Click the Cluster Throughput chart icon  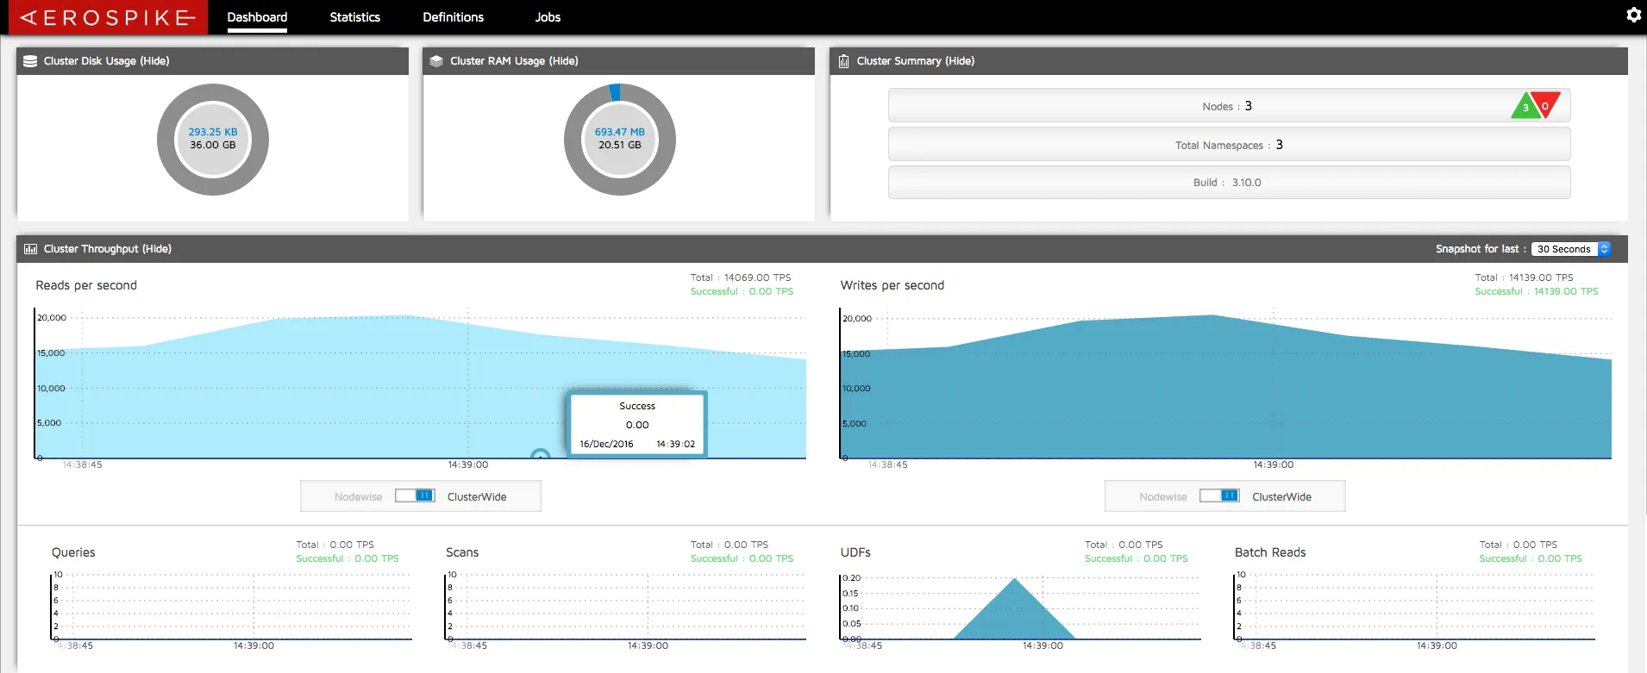pos(30,249)
